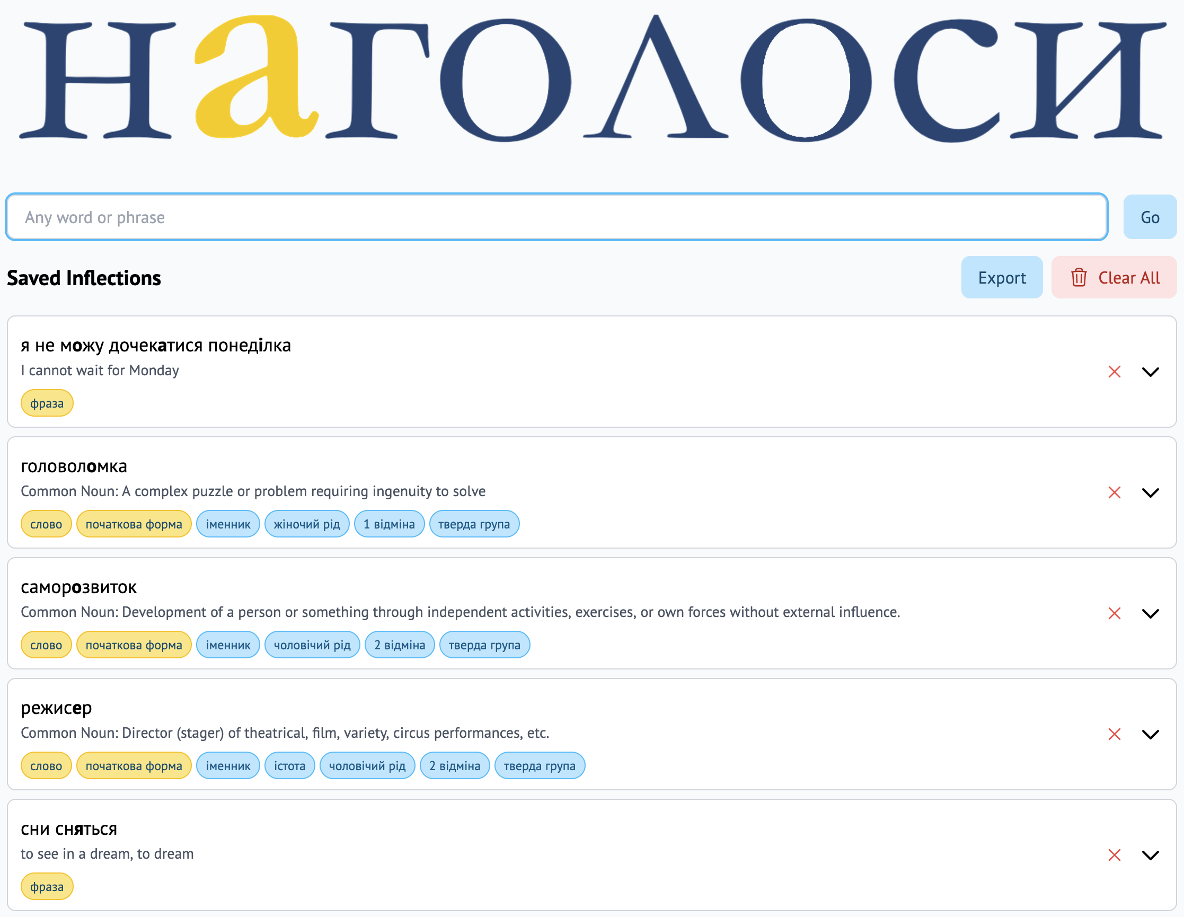Expand the 'я не можу дочекатися понеділка' card

pos(1150,372)
